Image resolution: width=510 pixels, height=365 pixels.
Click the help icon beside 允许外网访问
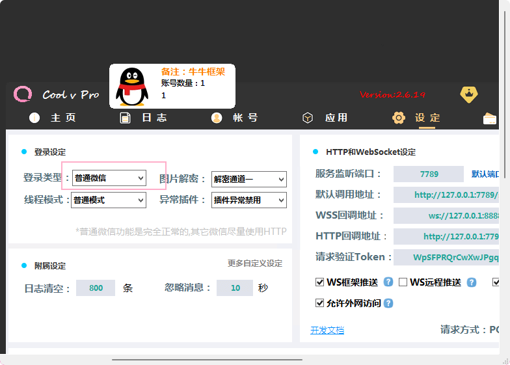coord(388,303)
